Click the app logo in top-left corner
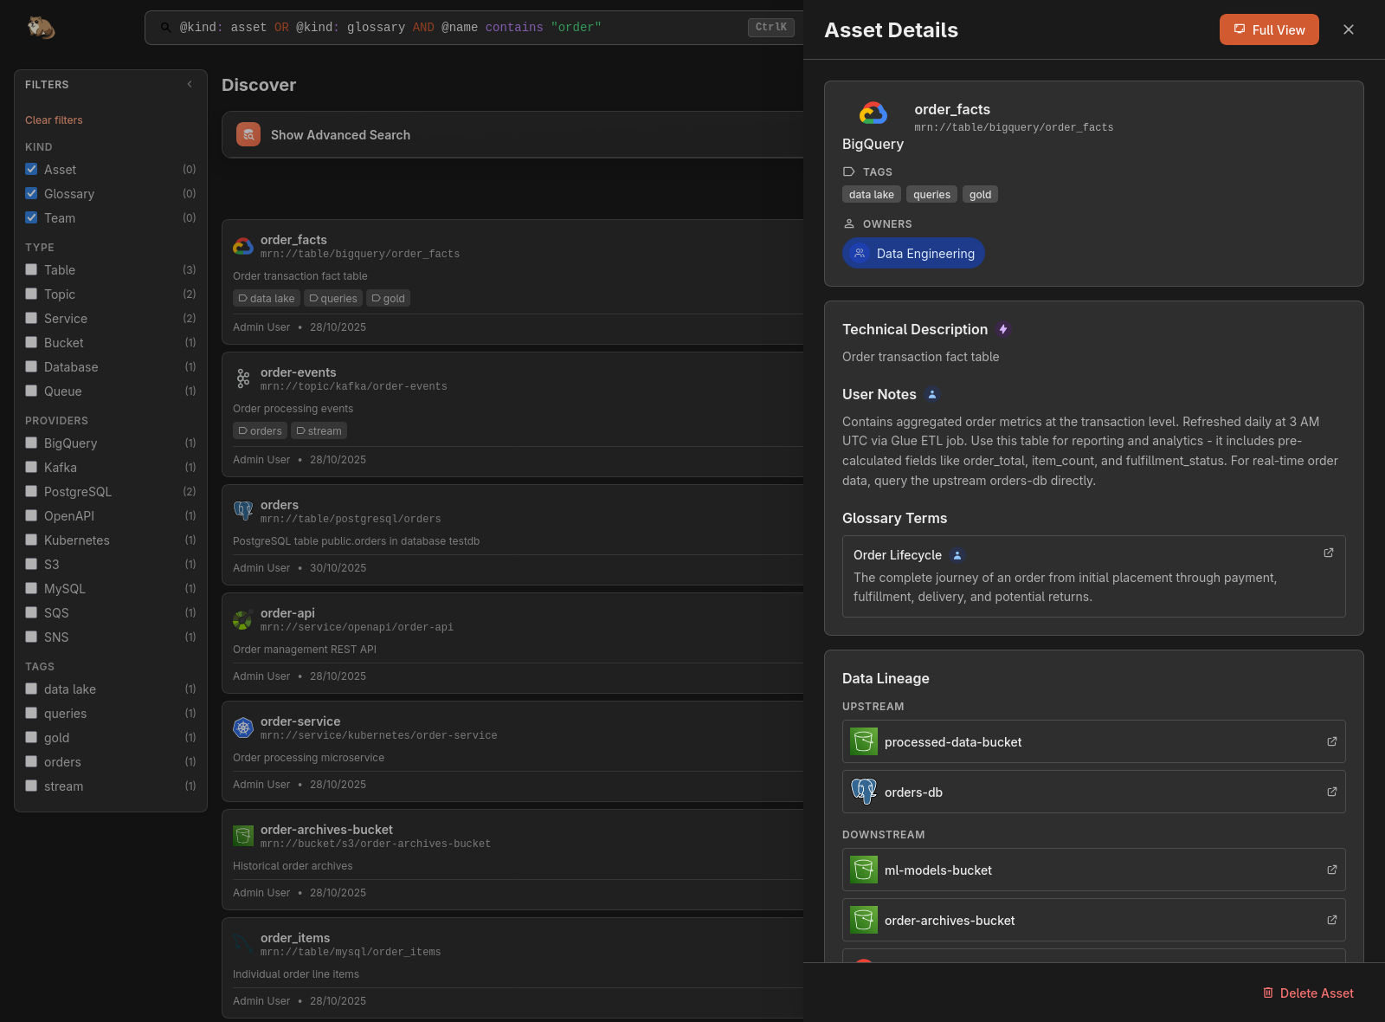1385x1022 pixels. [41, 28]
